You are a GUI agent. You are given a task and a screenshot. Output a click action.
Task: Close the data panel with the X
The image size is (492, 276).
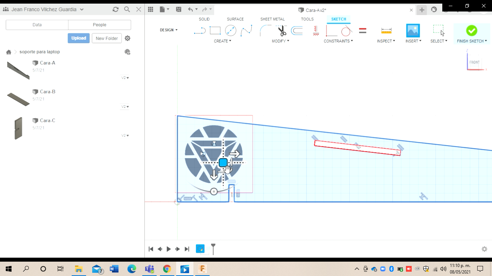coord(139,9)
